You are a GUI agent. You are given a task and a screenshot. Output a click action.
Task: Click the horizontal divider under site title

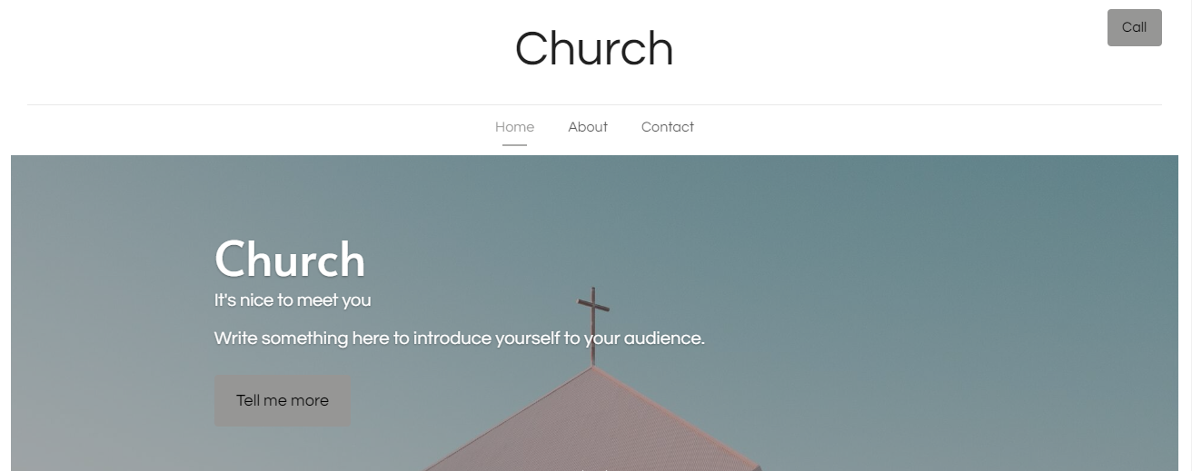click(594, 104)
